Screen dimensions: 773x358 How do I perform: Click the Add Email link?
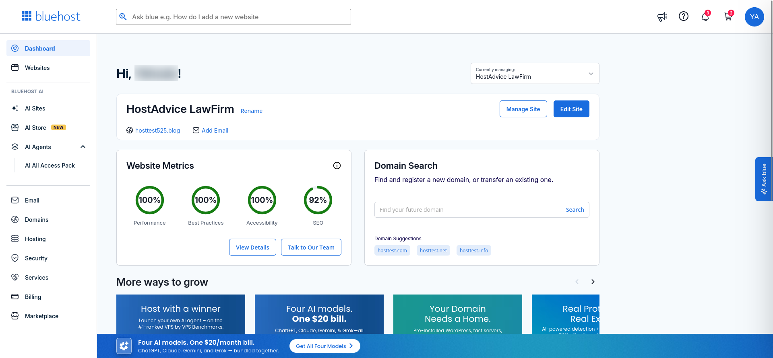pos(215,130)
